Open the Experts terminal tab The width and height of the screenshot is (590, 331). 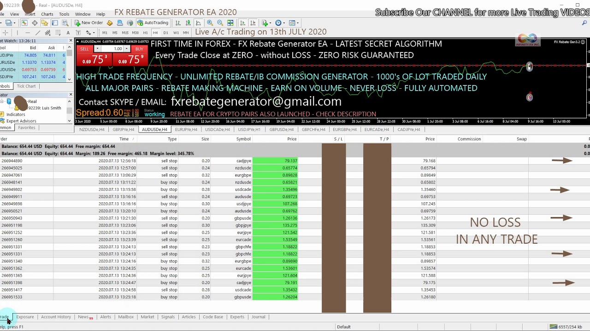click(237, 317)
